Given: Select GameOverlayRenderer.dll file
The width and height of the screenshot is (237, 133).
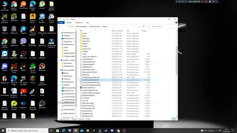Looking at the screenshot, I should click(91, 80).
